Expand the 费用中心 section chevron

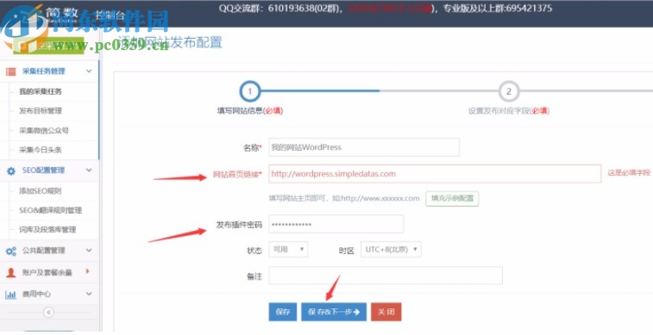89,294
